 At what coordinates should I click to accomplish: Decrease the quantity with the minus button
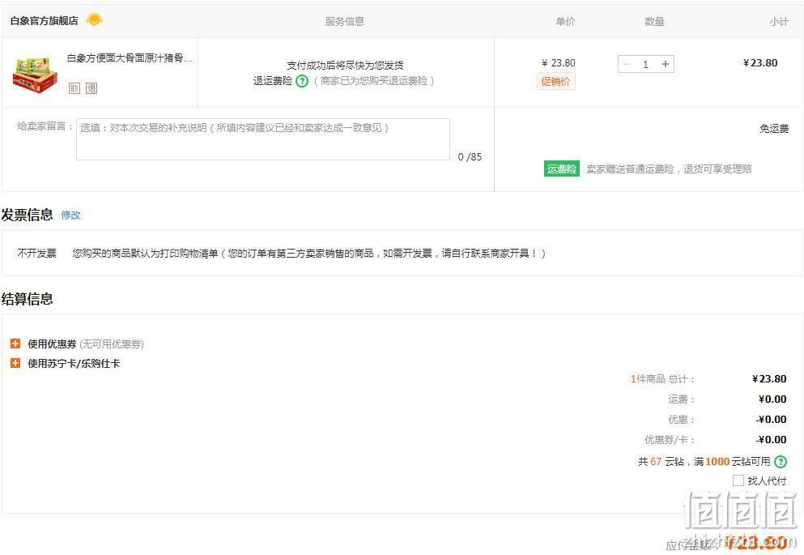[x=626, y=64]
